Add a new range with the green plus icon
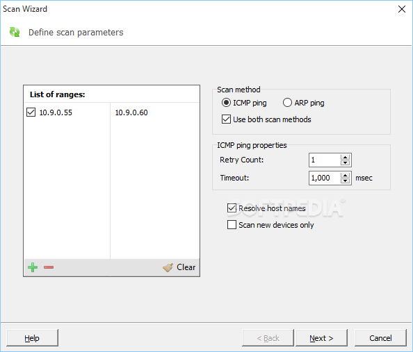The height and width of the screenshot is (352, 413). pyautogui.click(x=33, y=267)
